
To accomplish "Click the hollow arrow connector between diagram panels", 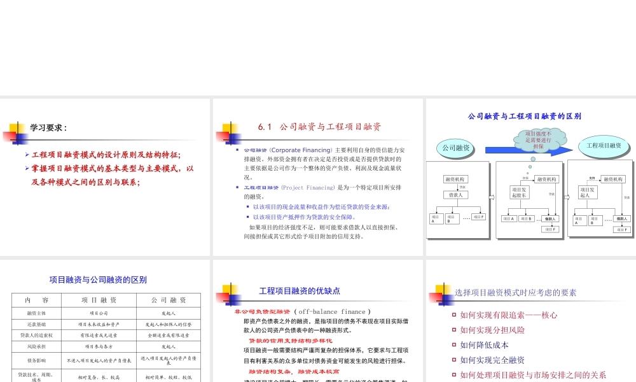I will (x=492, y=196).
